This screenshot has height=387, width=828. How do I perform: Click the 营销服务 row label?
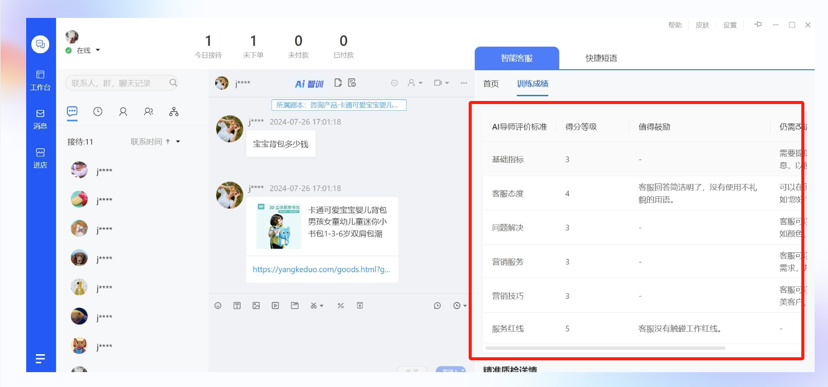coord(508,261)
